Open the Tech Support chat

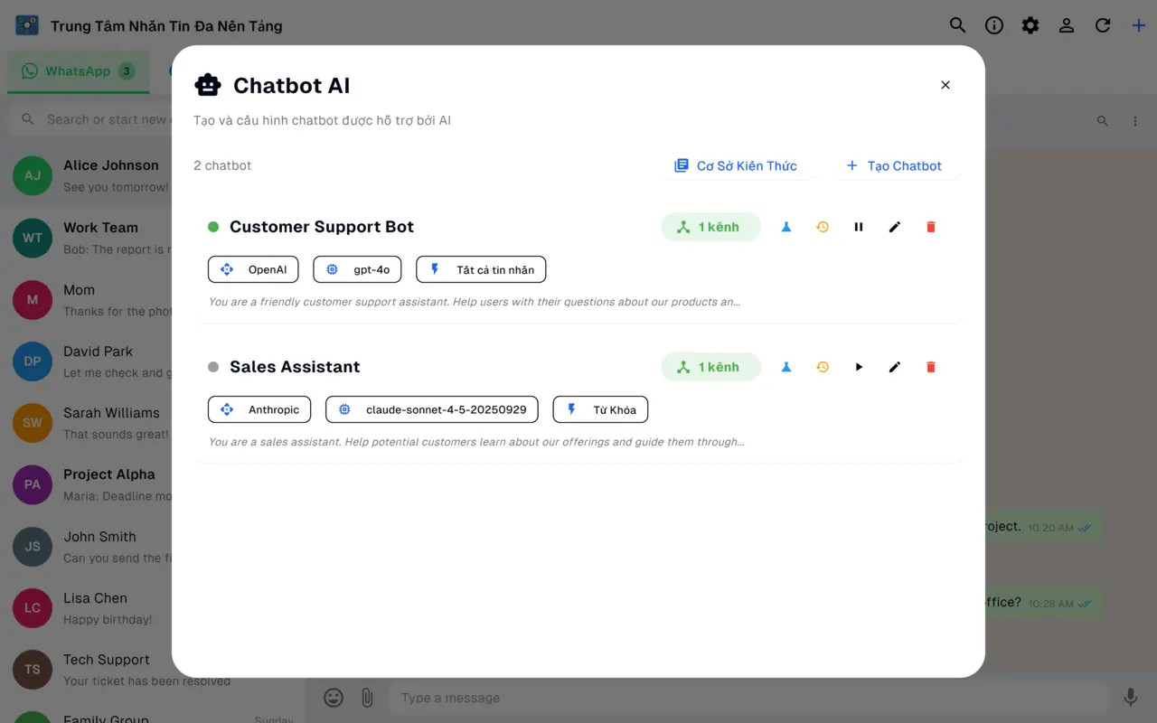click(x=90, y=670)
